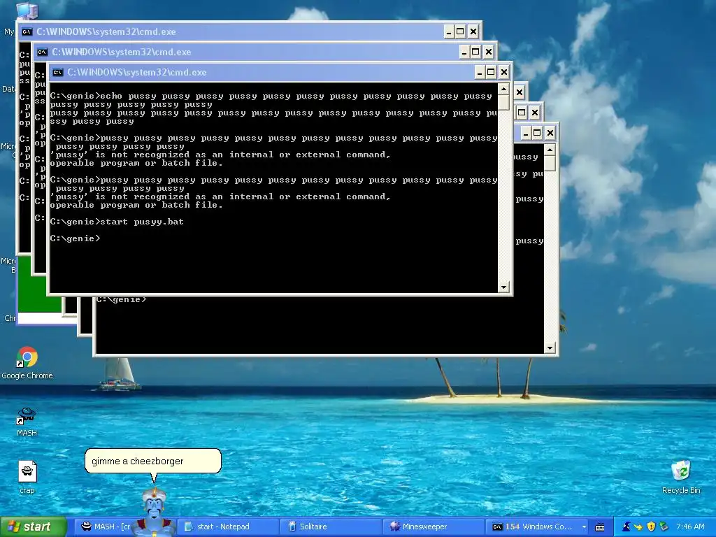Open the security shield tray icon
Viewport: 716px width, 537px height.
(651, 527)
